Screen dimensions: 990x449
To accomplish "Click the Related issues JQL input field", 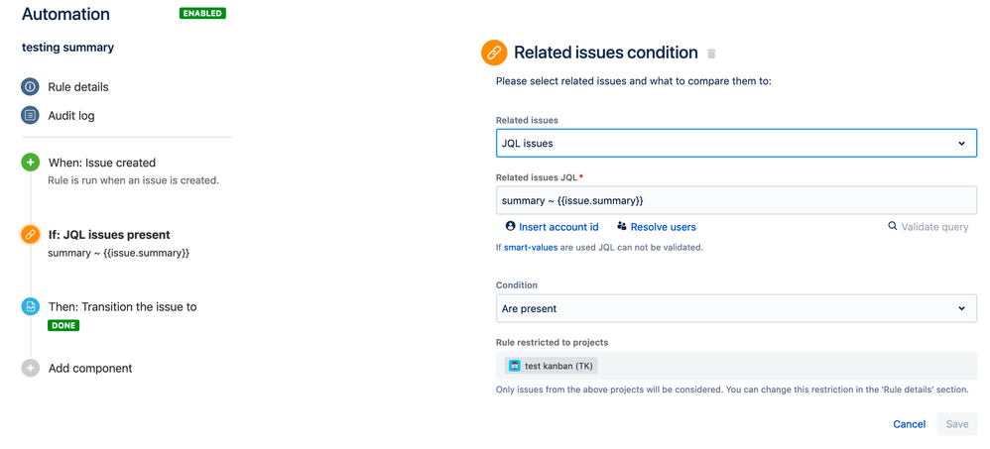I will (x=736, y=201).
